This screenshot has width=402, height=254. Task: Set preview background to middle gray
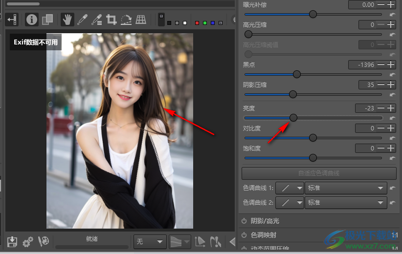[x=177, y=23]
